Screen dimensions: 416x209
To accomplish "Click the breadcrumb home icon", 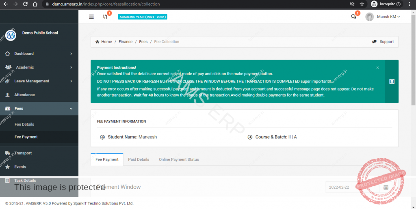I will pyautogui.click(x=97, y=42).
